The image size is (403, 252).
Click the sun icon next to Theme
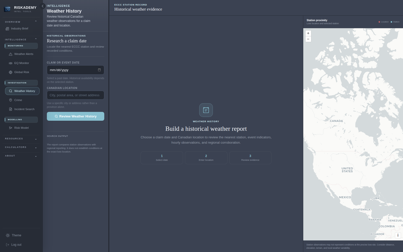click(x=8, y=235)
